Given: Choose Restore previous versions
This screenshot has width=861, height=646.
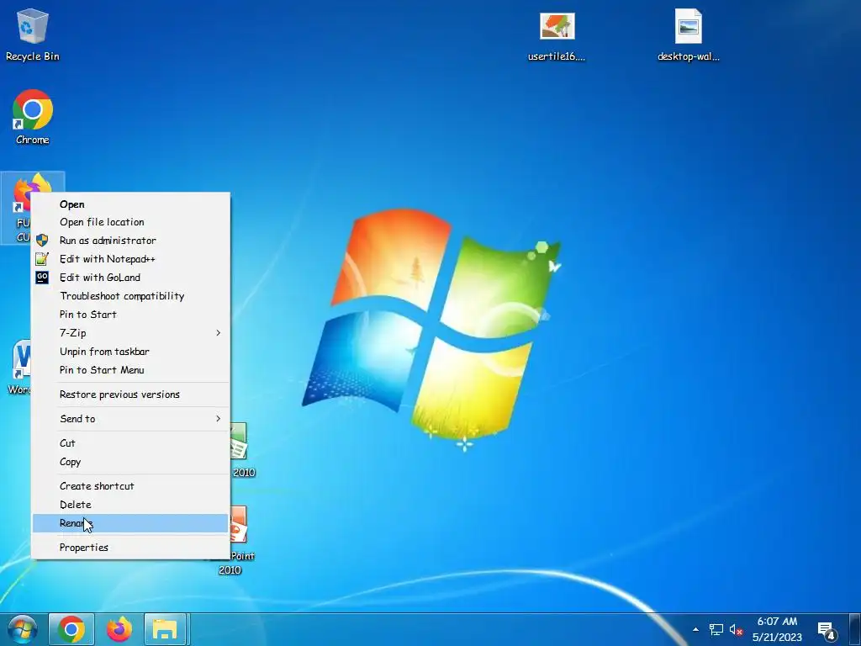Looking at the screenshot, I should tap(130, 394).
